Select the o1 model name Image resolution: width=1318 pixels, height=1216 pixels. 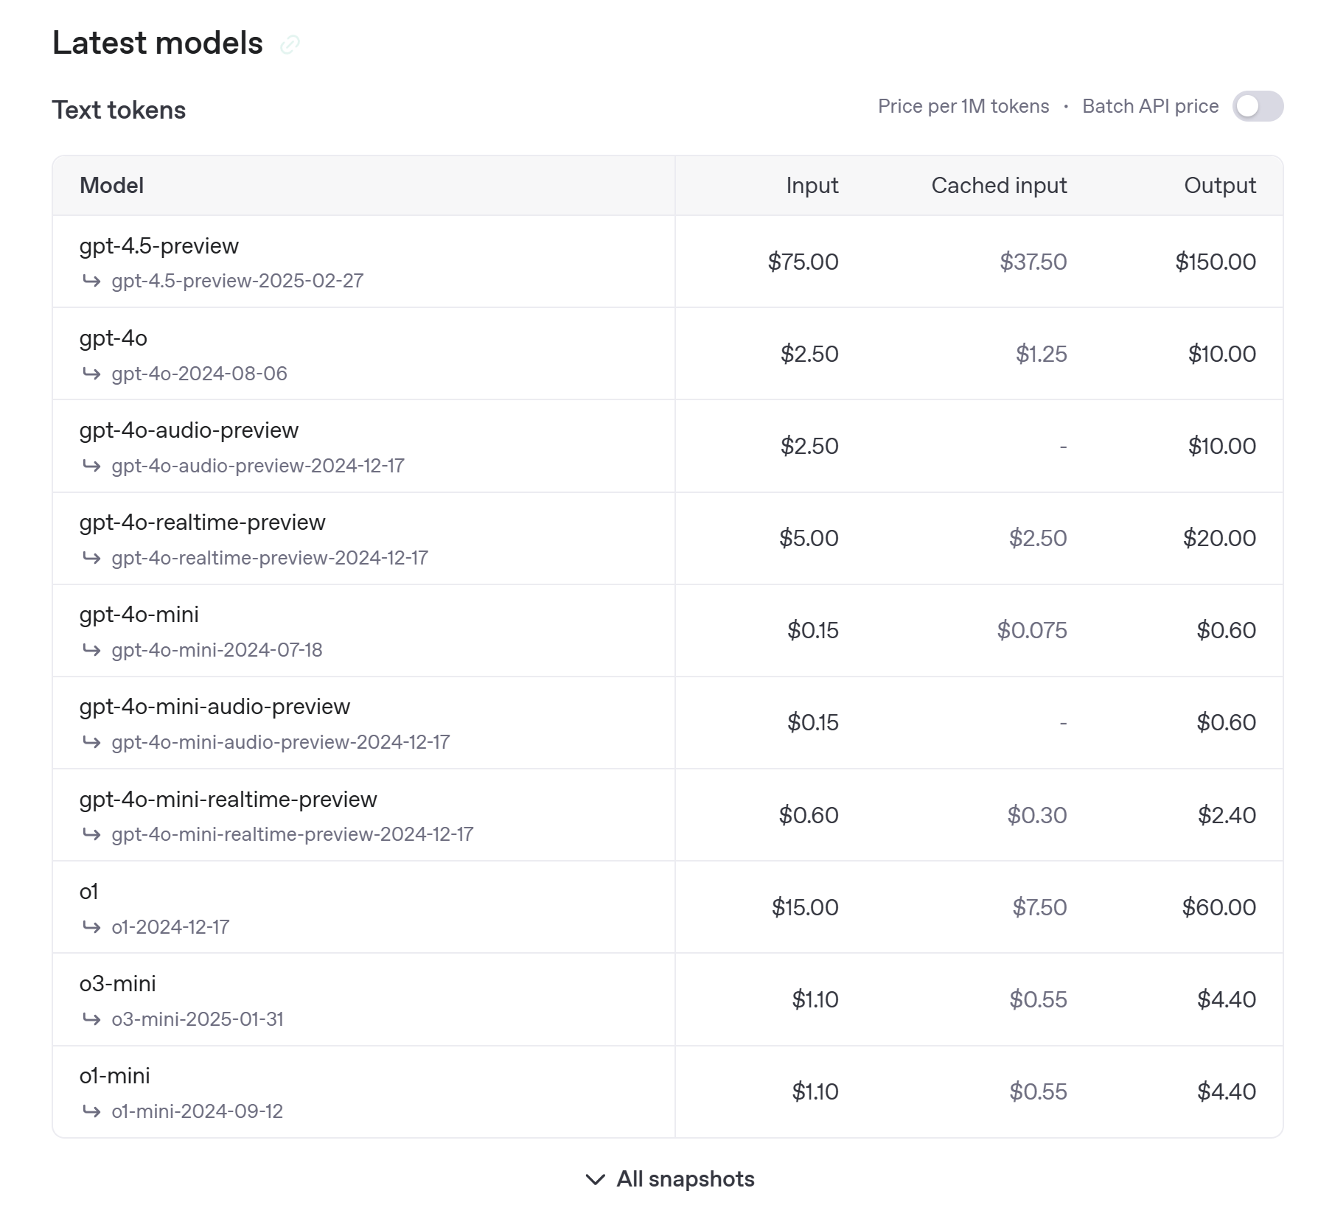[88, 892]
